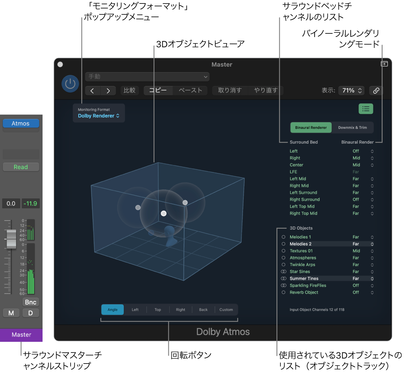
Task: Select the Back view button
Action: 203,310
